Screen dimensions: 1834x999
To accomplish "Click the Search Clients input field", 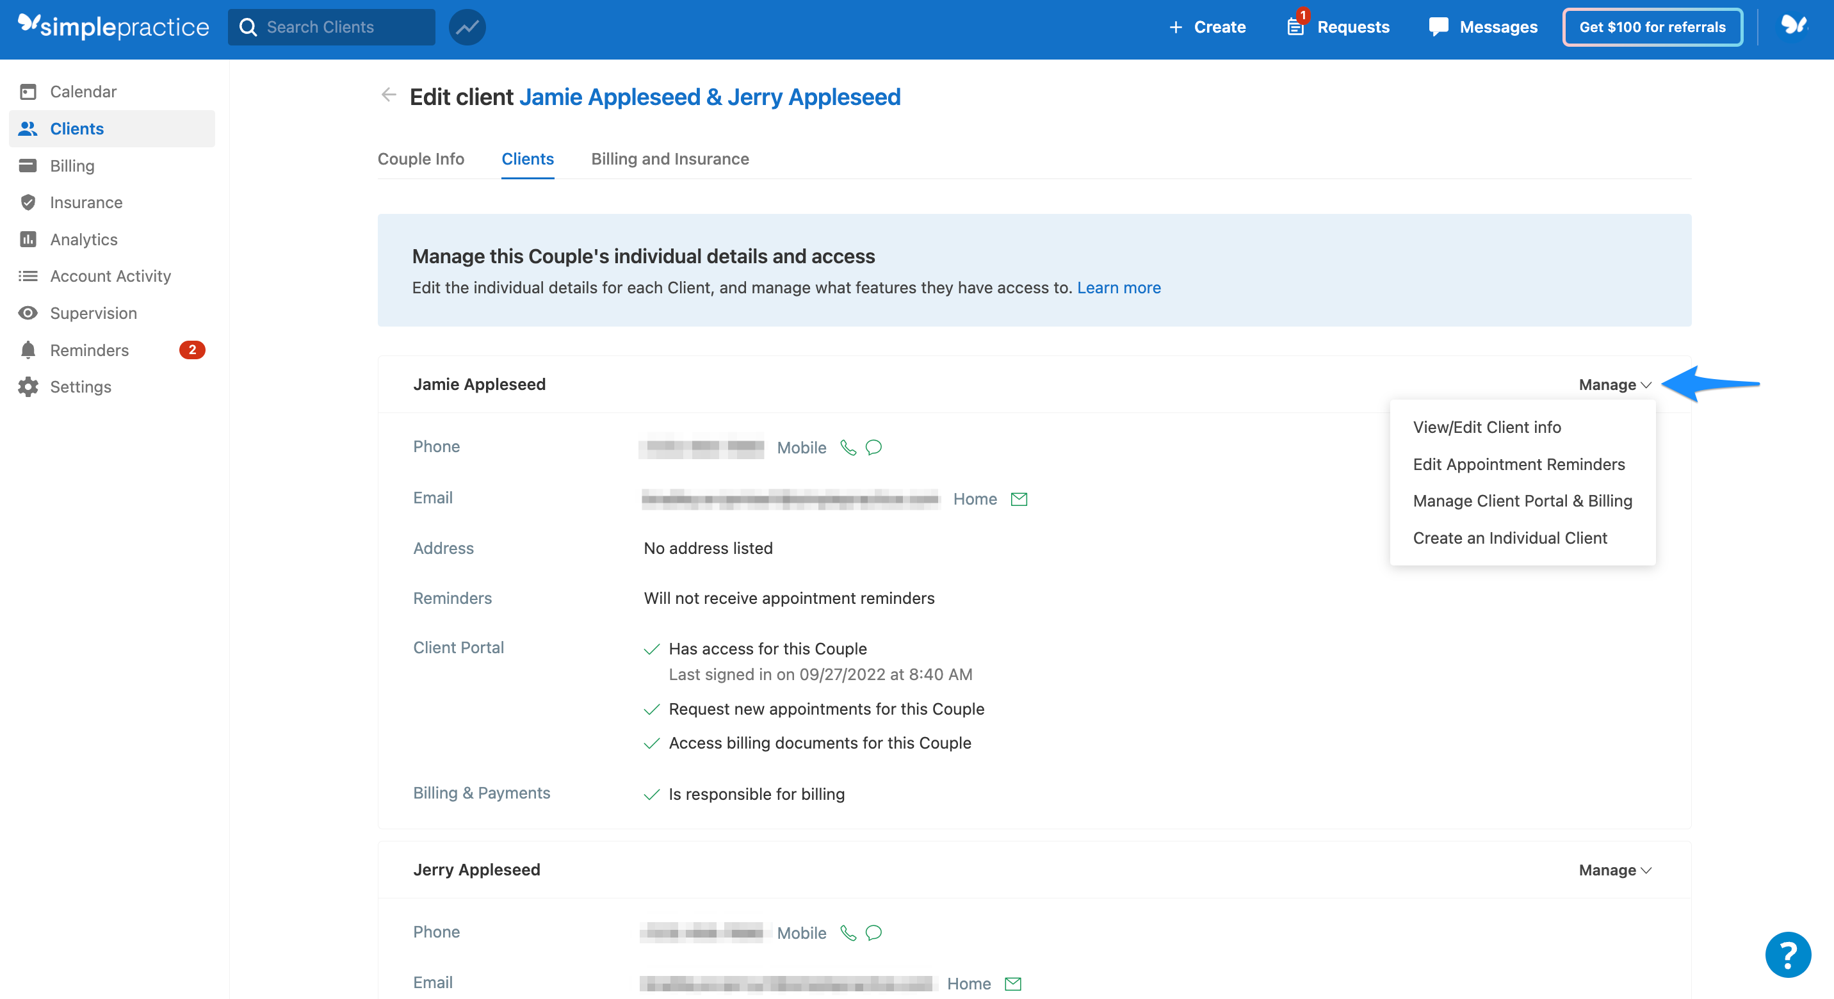I will (x=332, y=26).
